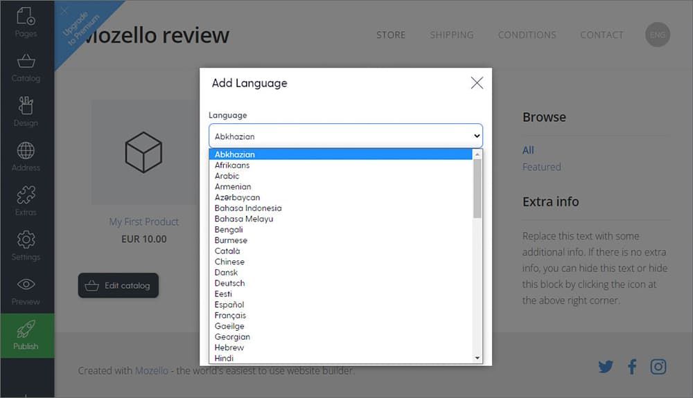Click the Extra info heading
693x398 pixels.
[551, 201]
